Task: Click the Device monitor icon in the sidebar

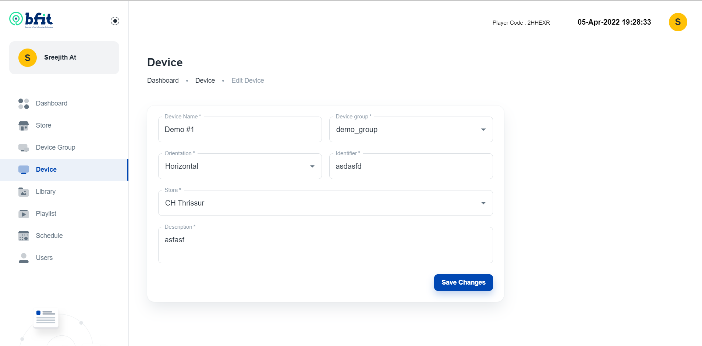Action: click(24, 170)
